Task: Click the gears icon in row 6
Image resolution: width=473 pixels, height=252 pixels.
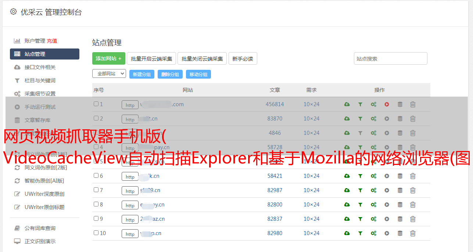Action: [373, 176]
